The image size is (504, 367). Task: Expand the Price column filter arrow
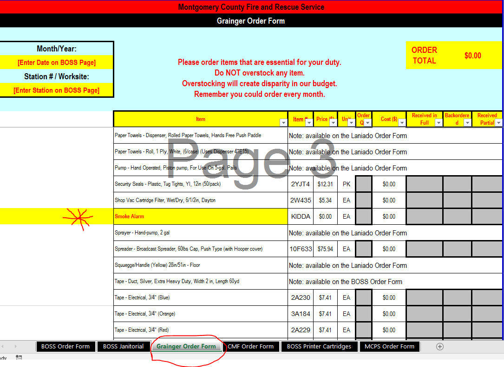click(x=333, y=123)
